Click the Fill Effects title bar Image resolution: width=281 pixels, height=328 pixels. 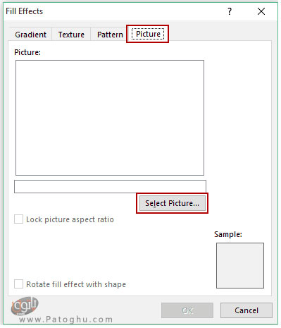[113, 11]
